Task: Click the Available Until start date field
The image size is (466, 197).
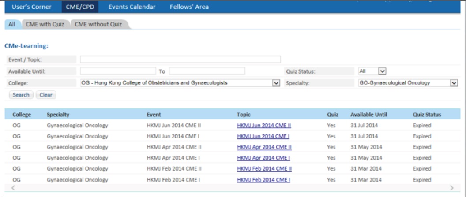Action: [118, 71]
